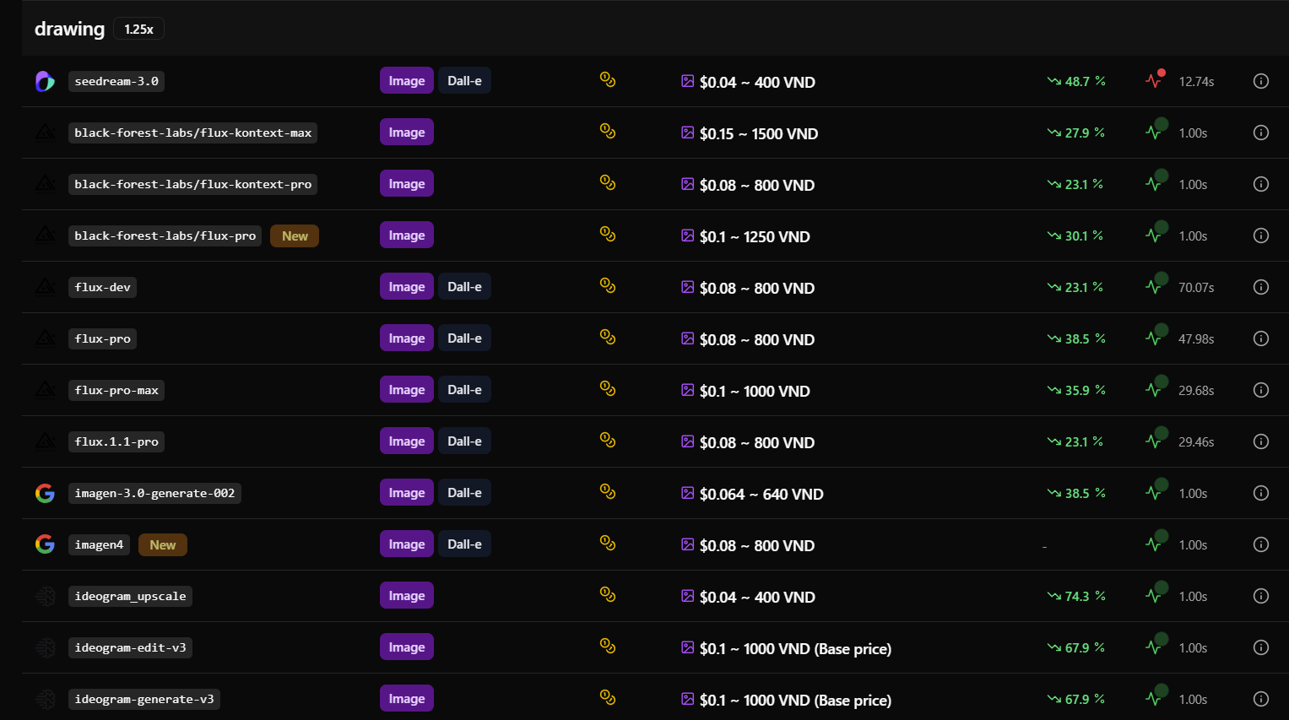Click the imagen-3.0-generate-002 model name
The height and width of the screenshot is (720, 1289).
click(x=154, y=492)
